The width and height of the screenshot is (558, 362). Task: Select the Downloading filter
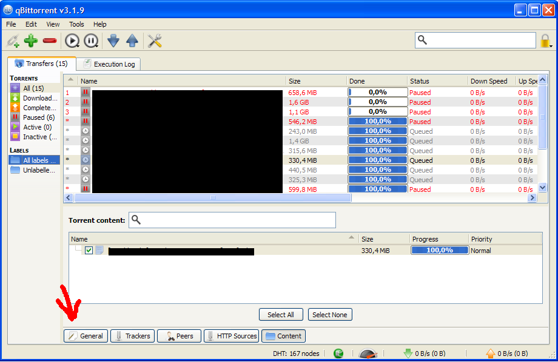click(x=34, y=98)
